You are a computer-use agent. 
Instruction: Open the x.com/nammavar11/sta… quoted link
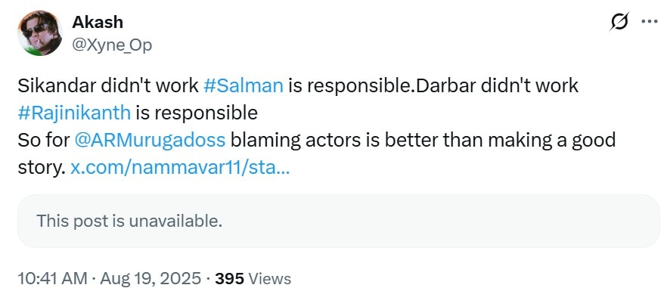click(180, 168)
